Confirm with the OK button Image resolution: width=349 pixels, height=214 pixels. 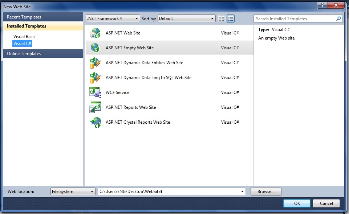pos(296,203)
